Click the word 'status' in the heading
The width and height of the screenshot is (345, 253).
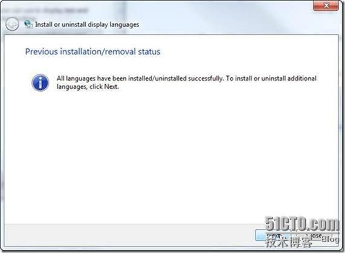coord(149,52)
